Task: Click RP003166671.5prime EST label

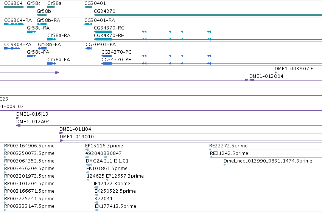Action: pos(29,191)
